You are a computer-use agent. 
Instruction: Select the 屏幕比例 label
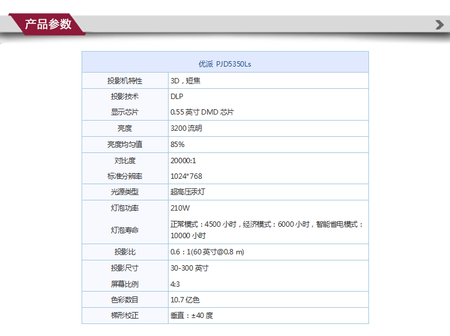click(125, 284)
